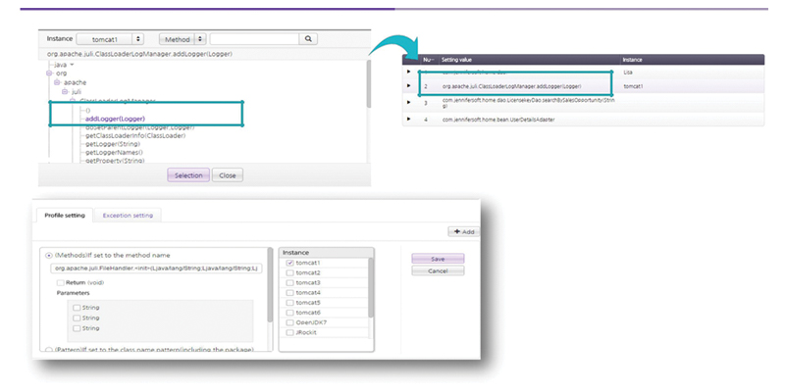
Task: Collapse the apache package node icon
Action: pos(58,82)
